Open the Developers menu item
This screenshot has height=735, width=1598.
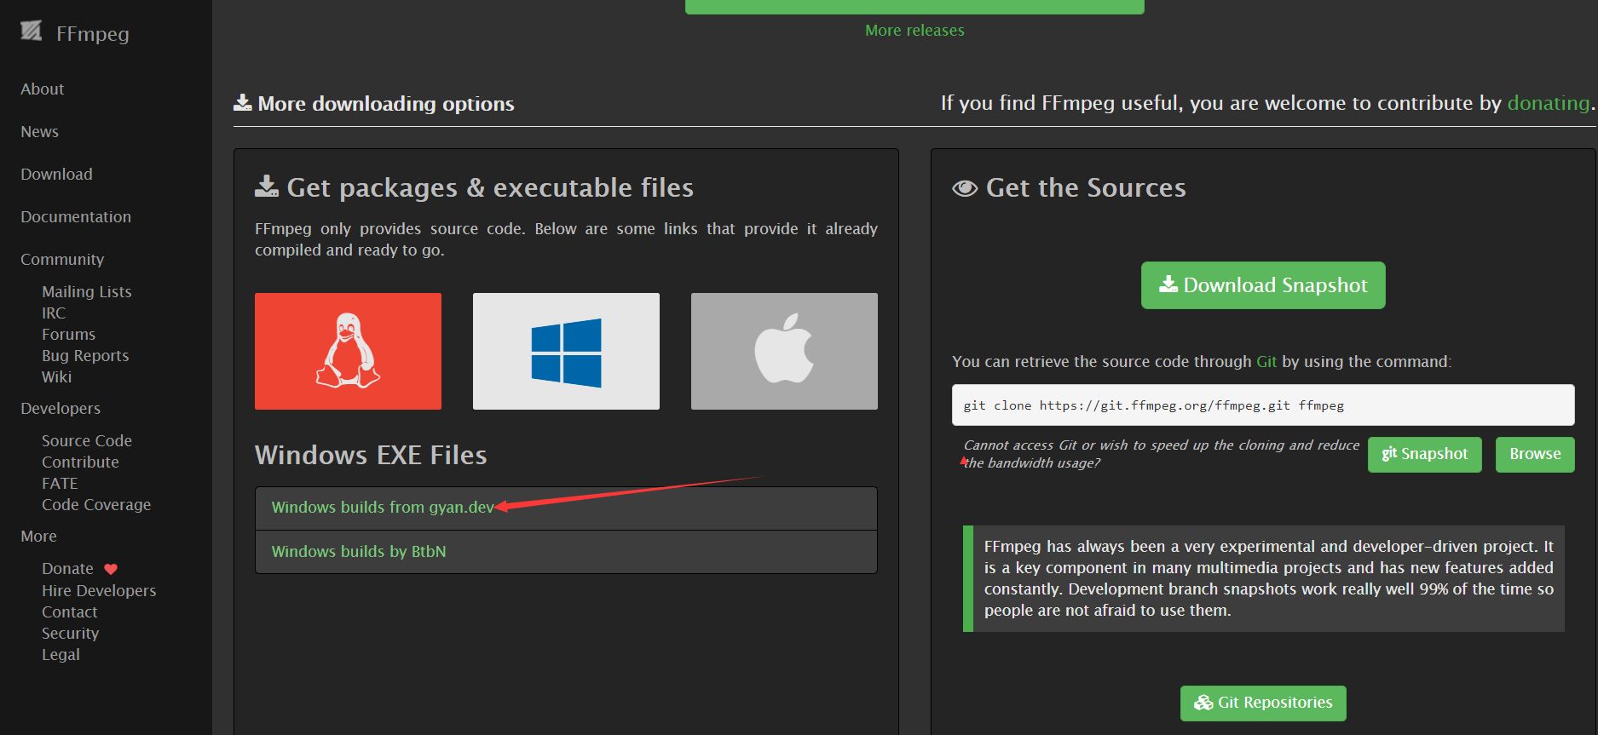click(61, 408)
